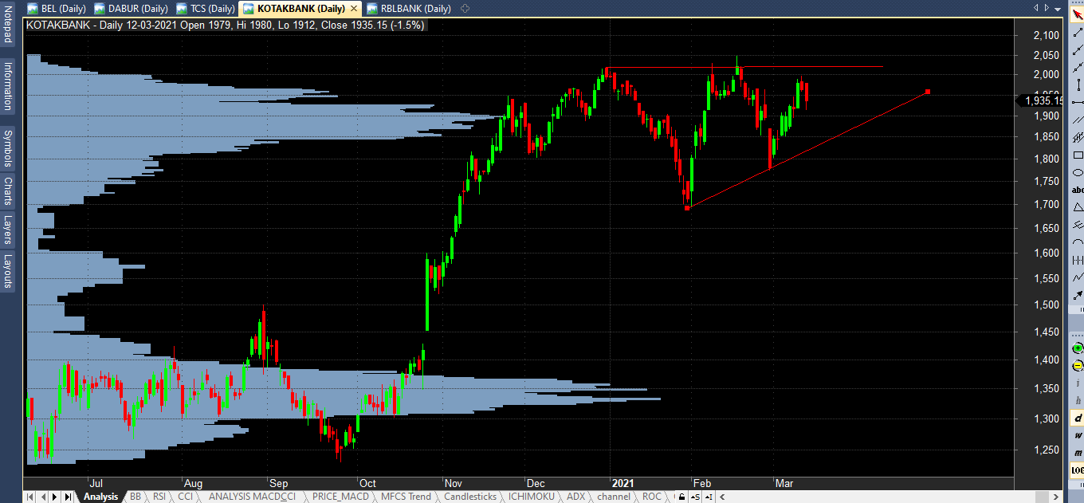Open the Symbols side panel

8,148
